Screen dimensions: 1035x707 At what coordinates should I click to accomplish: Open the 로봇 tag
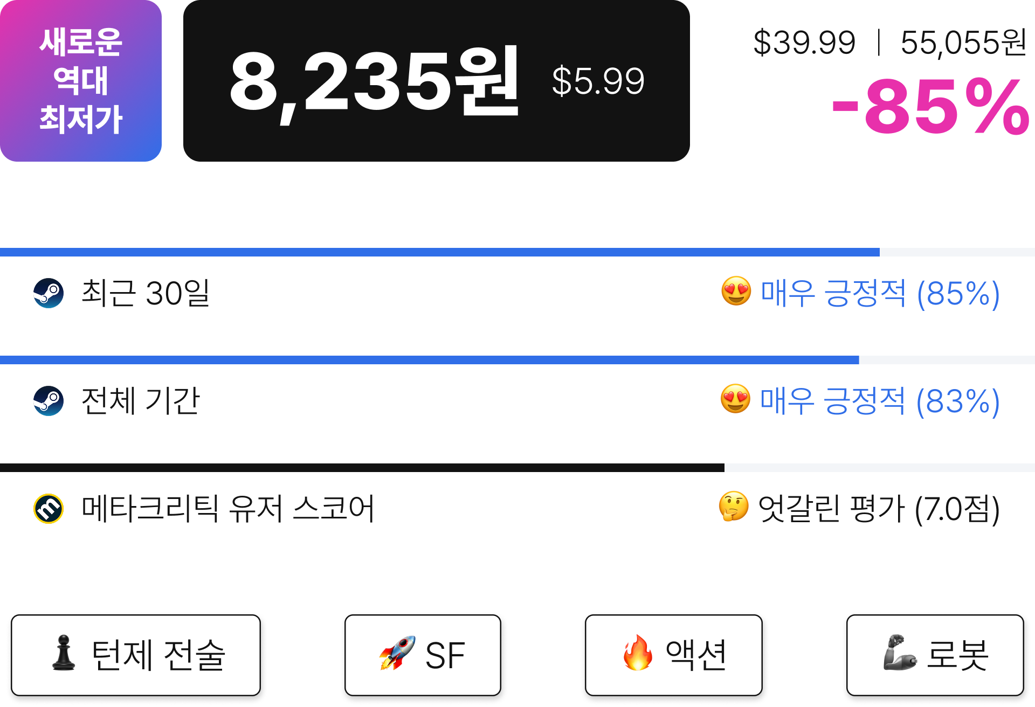pyautogui.click(x=935, y=655)
